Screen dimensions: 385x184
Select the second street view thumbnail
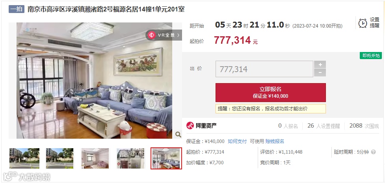click(x=60, y=158)
